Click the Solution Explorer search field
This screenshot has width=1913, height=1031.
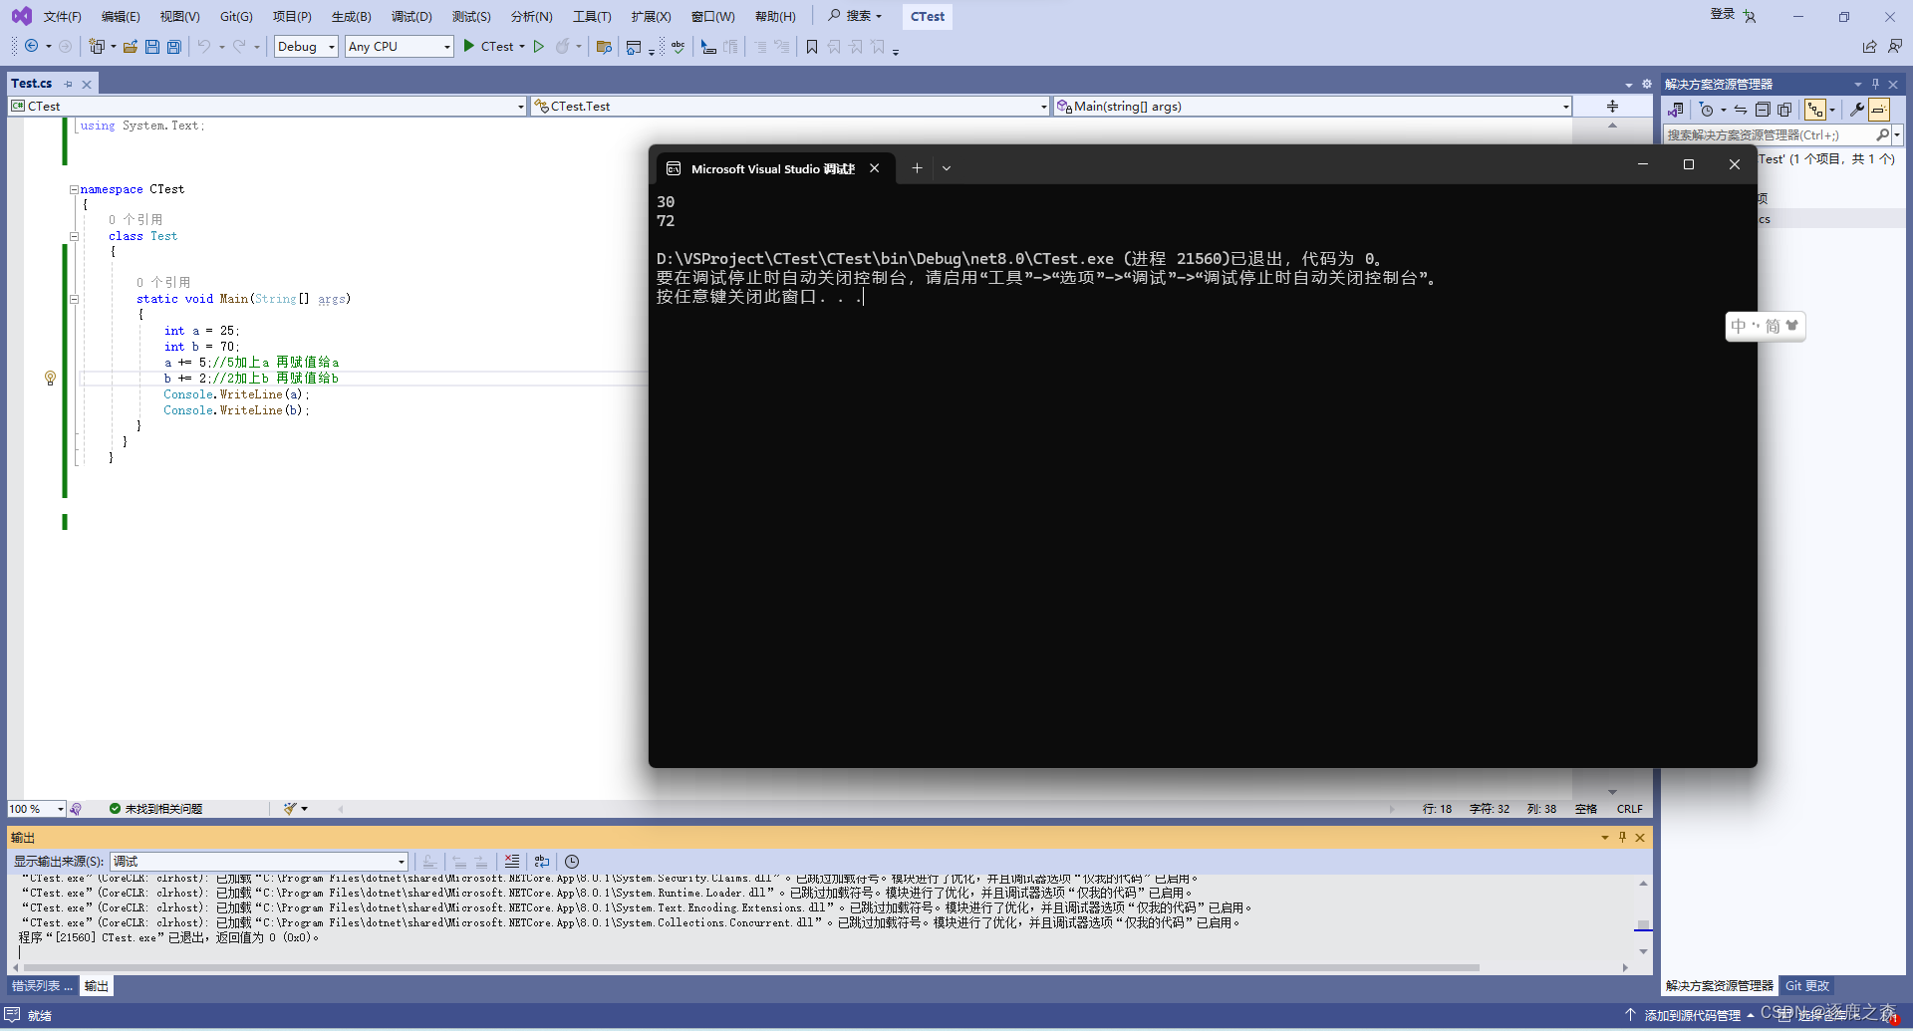pos(1769,134)
